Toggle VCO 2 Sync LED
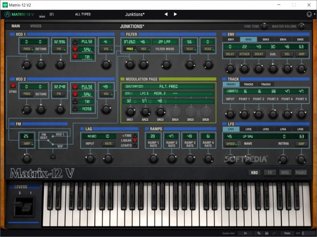The width and height of the screenshot is (317, 237). coord(13,86)
